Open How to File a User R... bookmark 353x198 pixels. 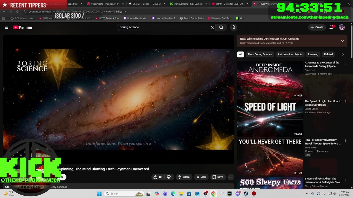[x=164, y=18]
